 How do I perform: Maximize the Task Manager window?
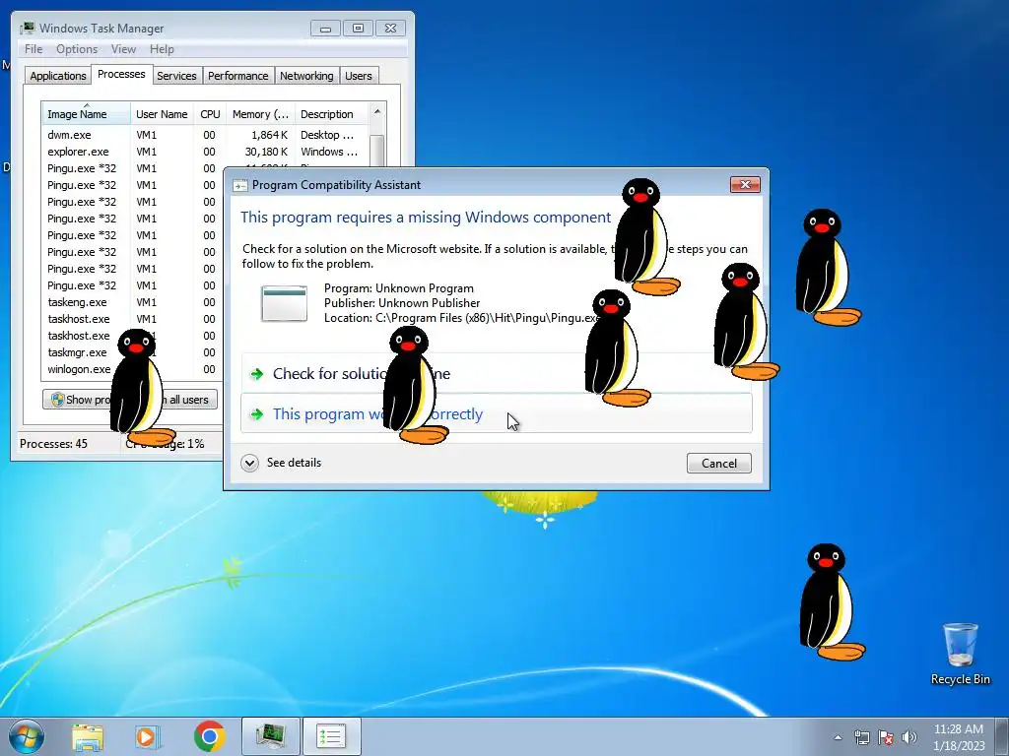[358, 29]
